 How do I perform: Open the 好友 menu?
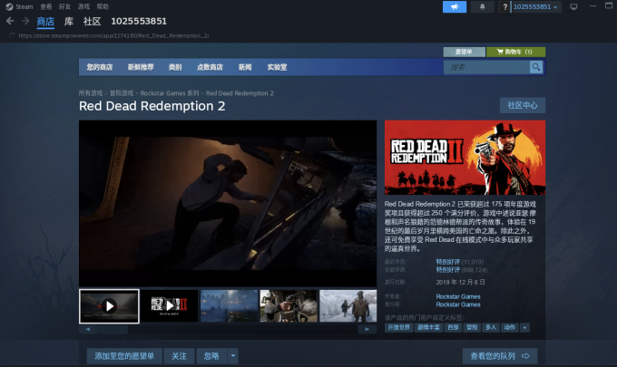65,6
